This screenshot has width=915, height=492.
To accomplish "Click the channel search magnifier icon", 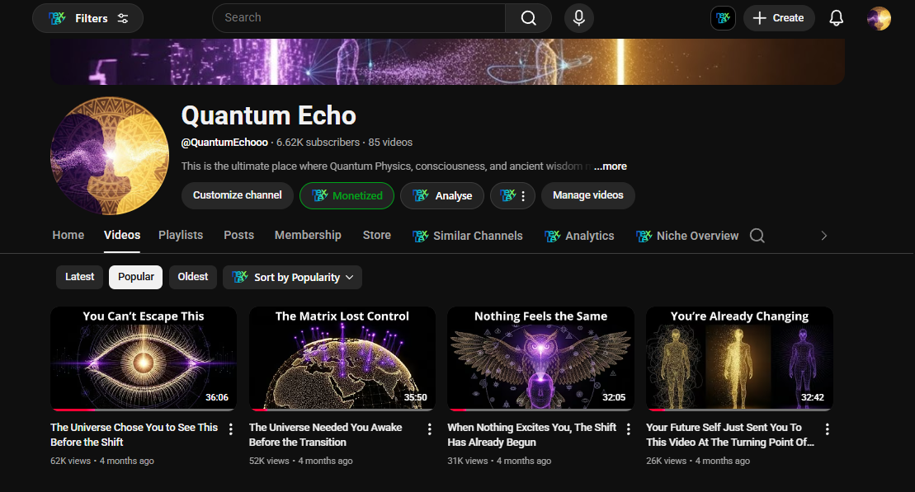I will [757, 236].
